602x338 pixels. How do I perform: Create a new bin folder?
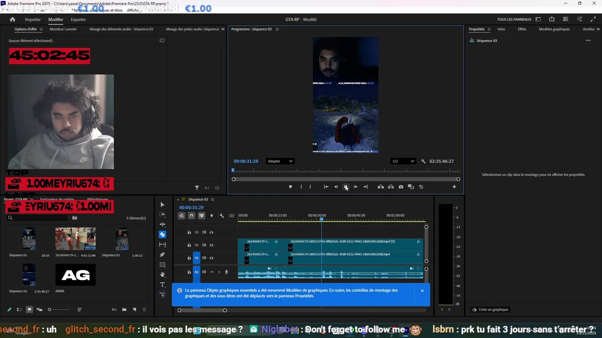point(124,309)
